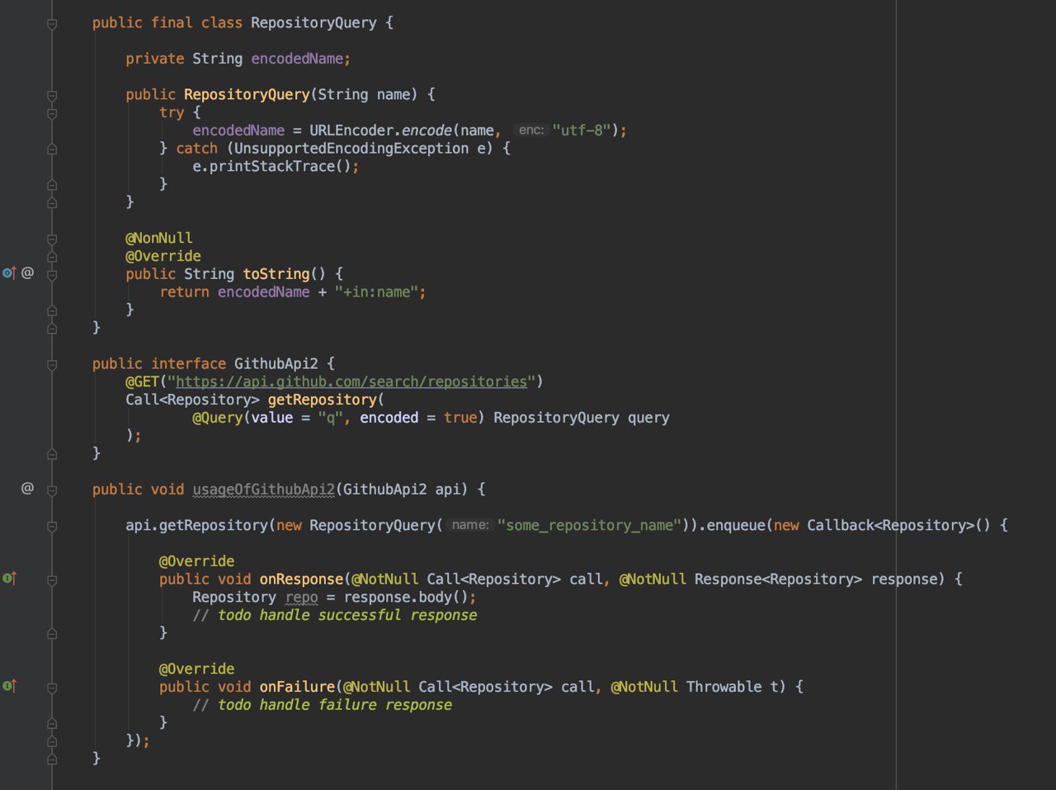
Task: Click 'todo handle failure response' comment
Action: pos(335,705)
